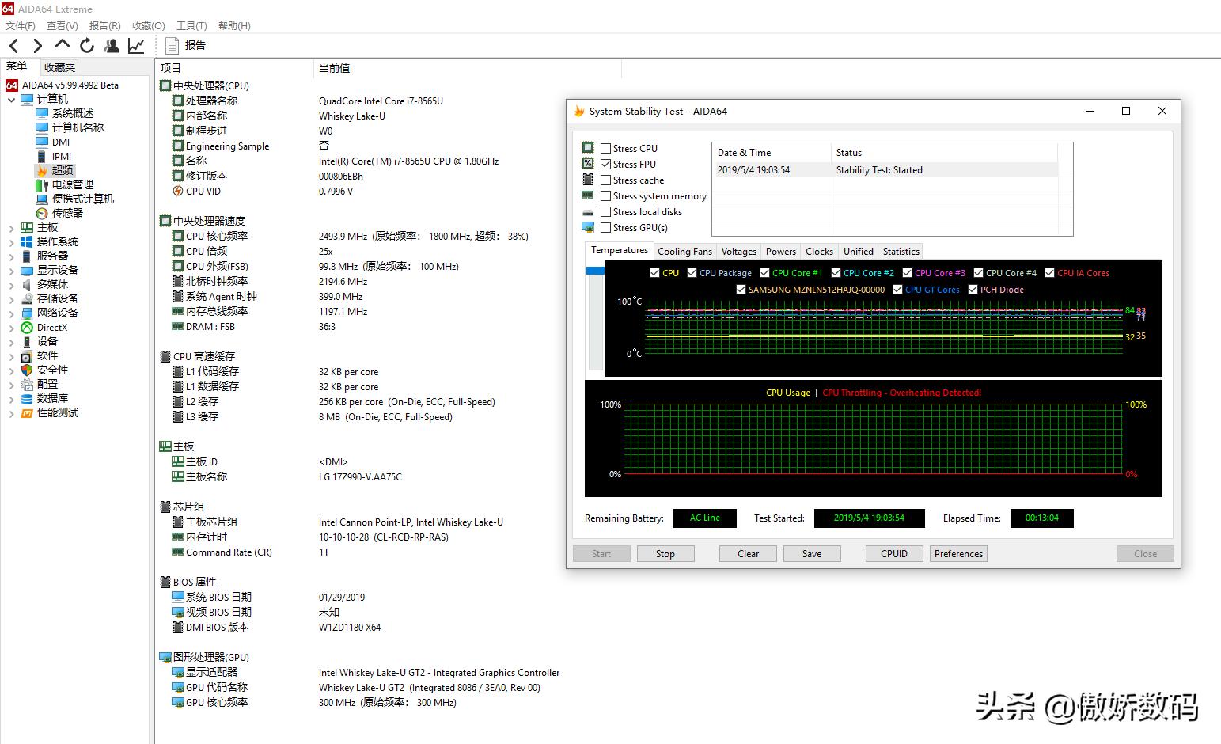Collapse the 计算机 tree node
Viewport: 1221px width, 744px height.
click(x=11, y=100)
